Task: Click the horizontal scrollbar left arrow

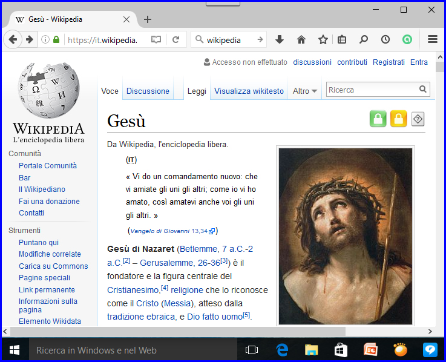Action: coord(5,331)
